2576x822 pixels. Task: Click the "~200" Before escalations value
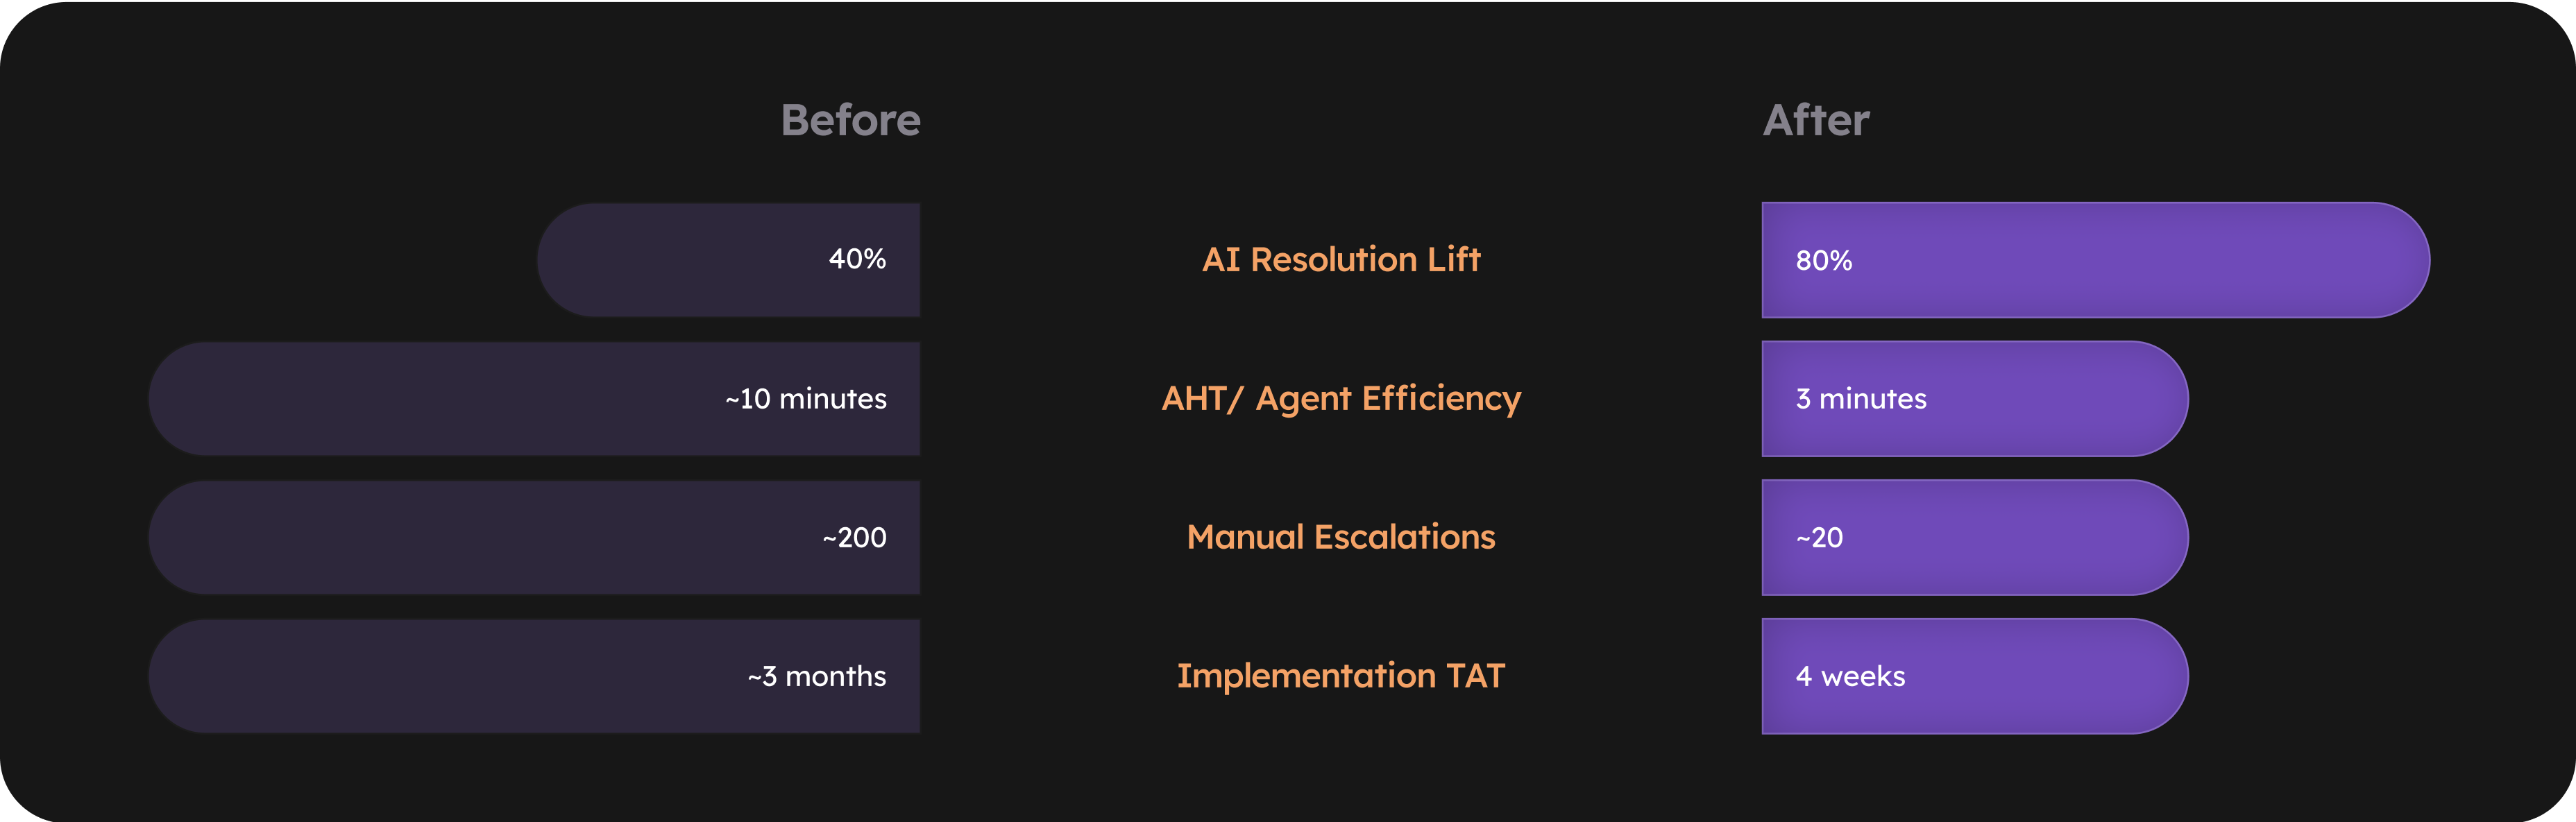854,538
